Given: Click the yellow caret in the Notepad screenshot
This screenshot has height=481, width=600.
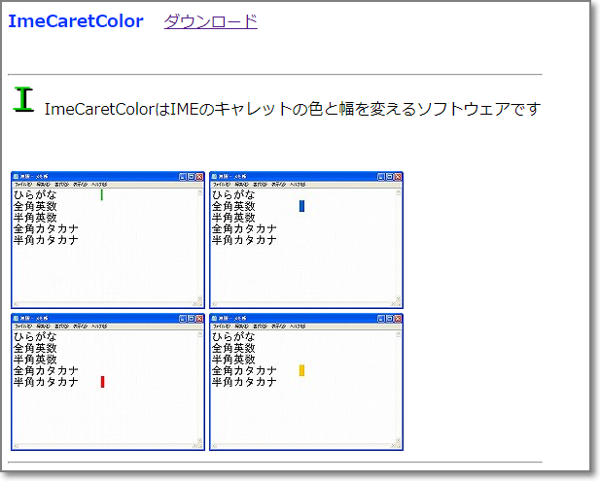Looking at the screenshot, I should pyautogui.click(x=302, y=370).
